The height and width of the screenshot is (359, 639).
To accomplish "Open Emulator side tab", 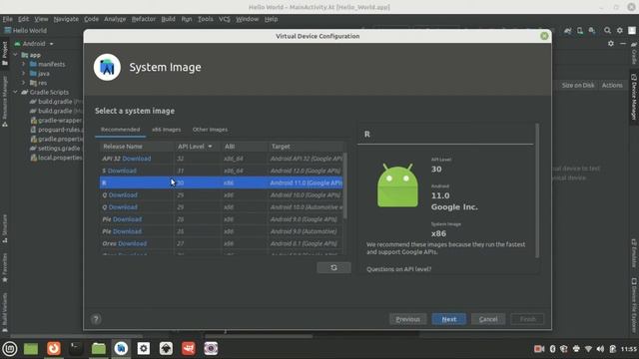I will tap(634, 253).
